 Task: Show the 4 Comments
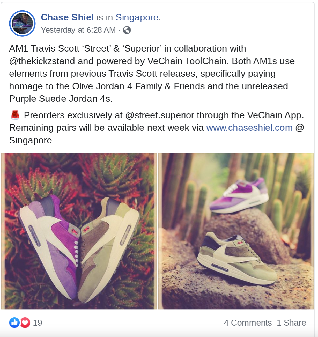[x=248, y=323]
